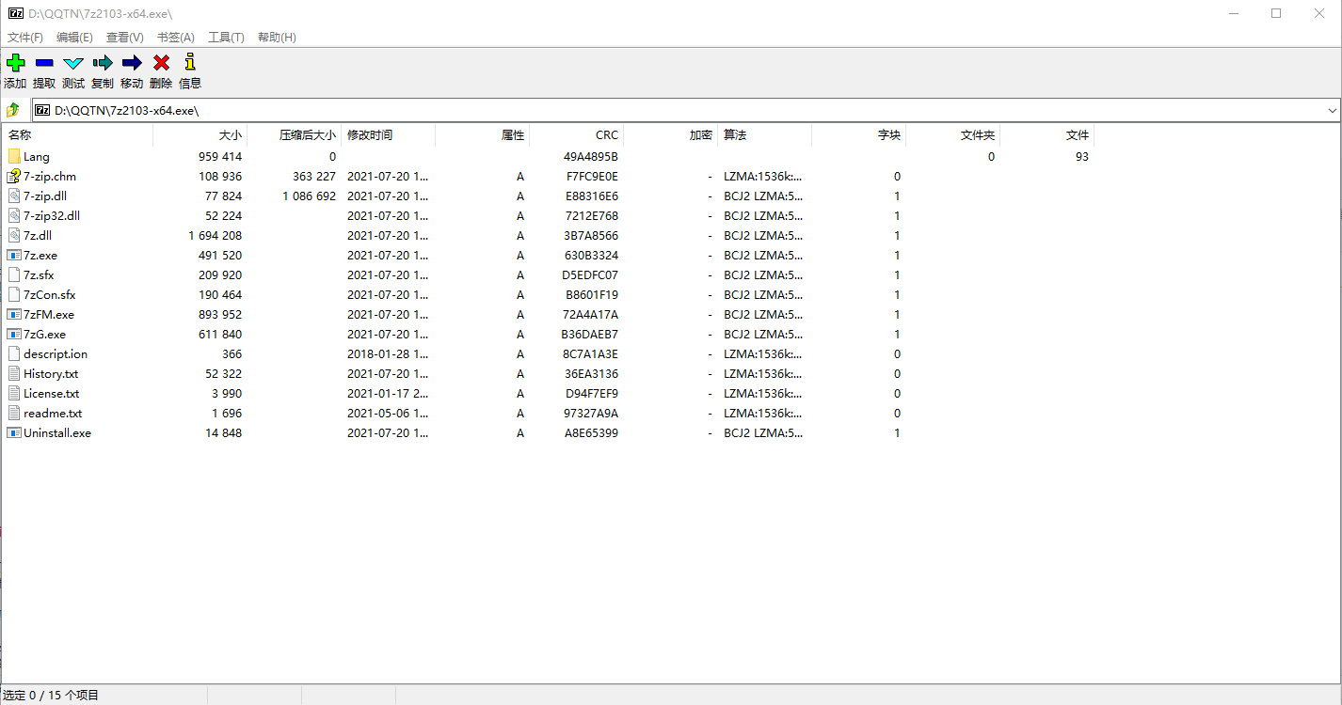1342x705 pixels.
Task: Select the 7zFM.exe application icon
Action: pos(14,314)
